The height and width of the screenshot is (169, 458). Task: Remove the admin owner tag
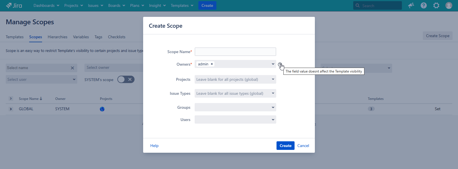pyautogui.click(x=212, y=64)
